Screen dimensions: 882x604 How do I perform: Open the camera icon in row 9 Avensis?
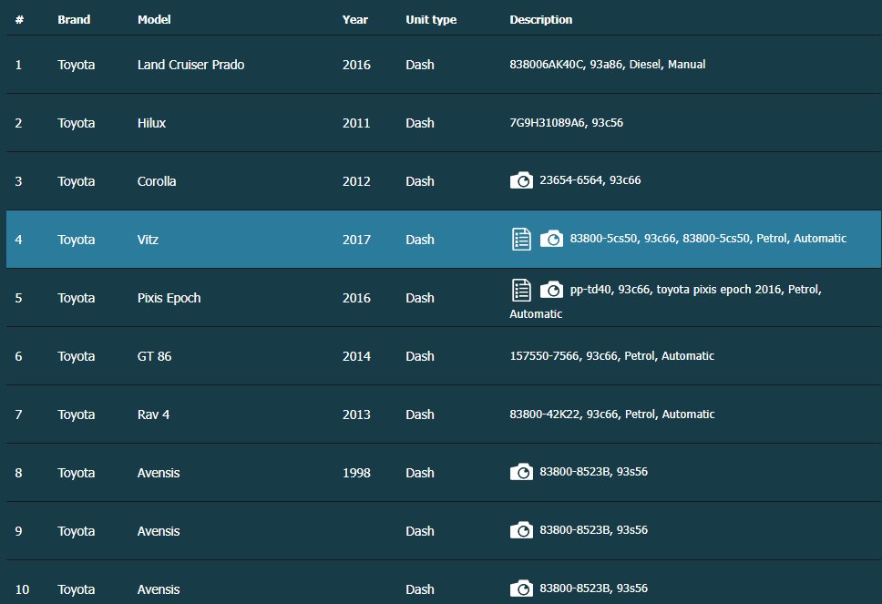point(521,530)
